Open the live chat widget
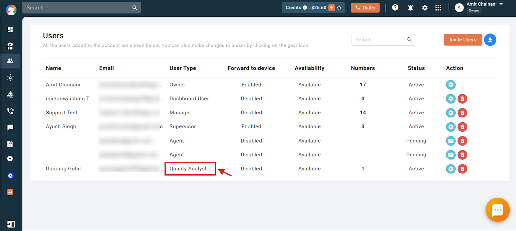 498,210
